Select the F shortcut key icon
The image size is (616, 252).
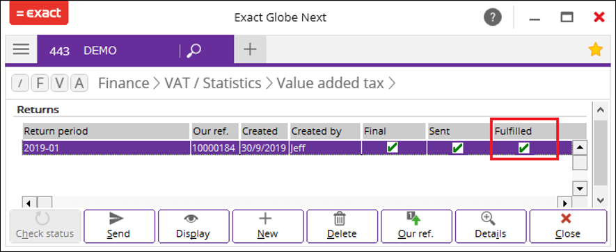click(x=40, y=83)
